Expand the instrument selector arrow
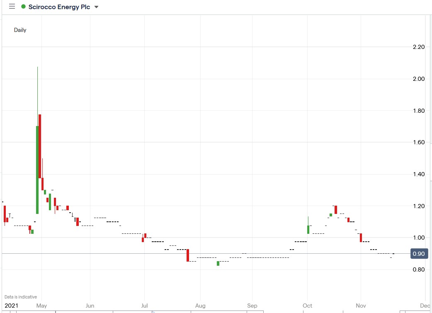This screenshot has height=313, width=432. coord(96,7)
